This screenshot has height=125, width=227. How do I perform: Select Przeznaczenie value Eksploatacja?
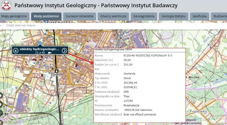tap(131, 105)
